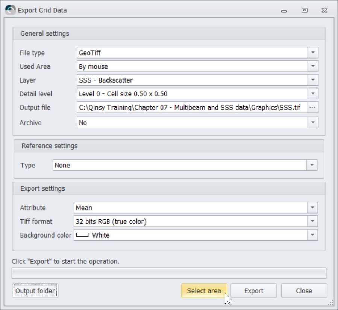
Task: Open the Background color dropdown
Action: pyautogui.click(x=312, y=235)
